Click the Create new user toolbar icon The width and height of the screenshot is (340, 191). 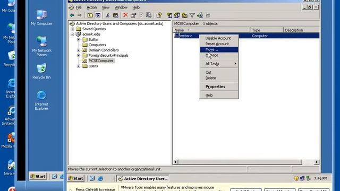[x=169, y=15]
